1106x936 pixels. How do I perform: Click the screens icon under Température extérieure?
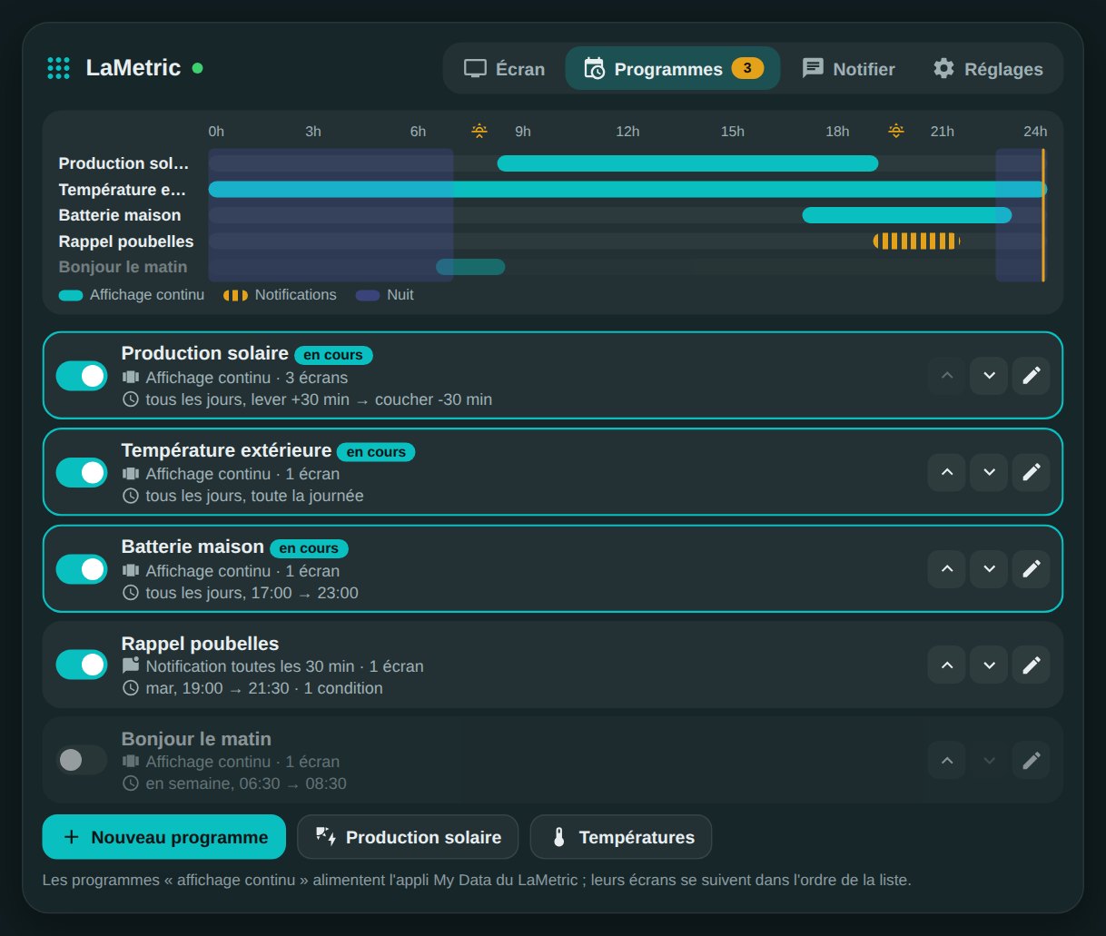[131, 474]
